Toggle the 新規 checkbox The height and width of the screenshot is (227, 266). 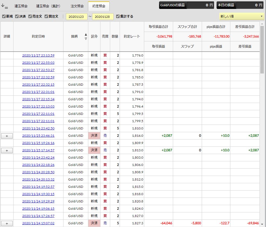pos(4,16)
